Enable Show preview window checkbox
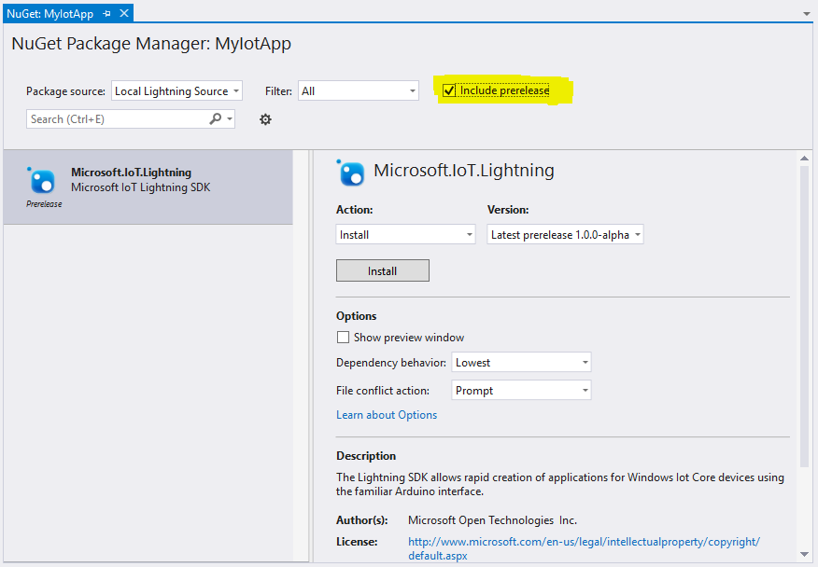This screenshot has width=818, height=567. [x=343, y=338]
